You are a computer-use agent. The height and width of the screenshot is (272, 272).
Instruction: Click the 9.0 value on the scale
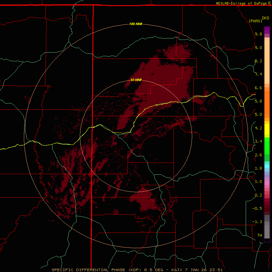(258, 47)
